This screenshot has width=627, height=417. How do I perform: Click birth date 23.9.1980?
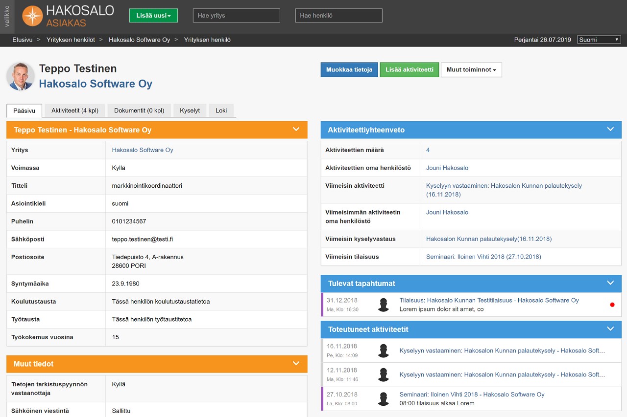pos(126,284)
